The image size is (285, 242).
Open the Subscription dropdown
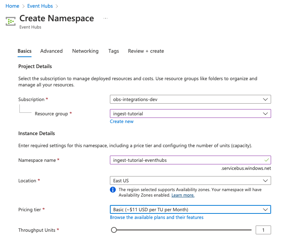(190, 100)
